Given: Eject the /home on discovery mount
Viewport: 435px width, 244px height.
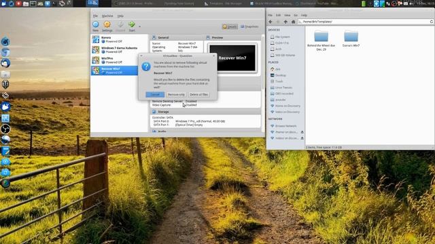Looking at the screenshot, I should coord(302,132).
